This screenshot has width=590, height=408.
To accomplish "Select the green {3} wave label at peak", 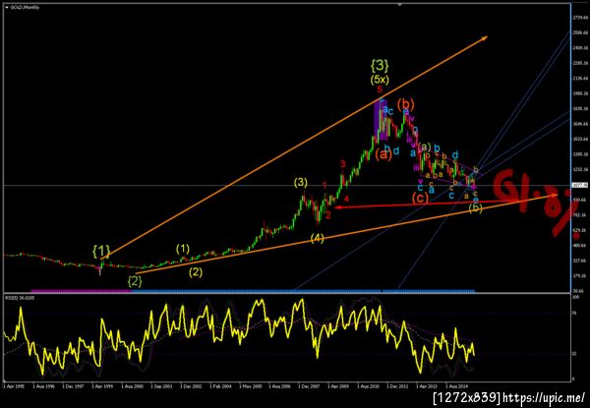I will pos(380,66).
